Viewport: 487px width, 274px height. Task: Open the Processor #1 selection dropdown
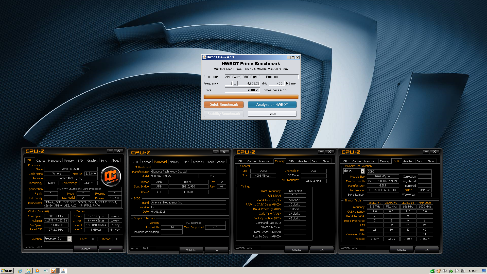point(69,239)
